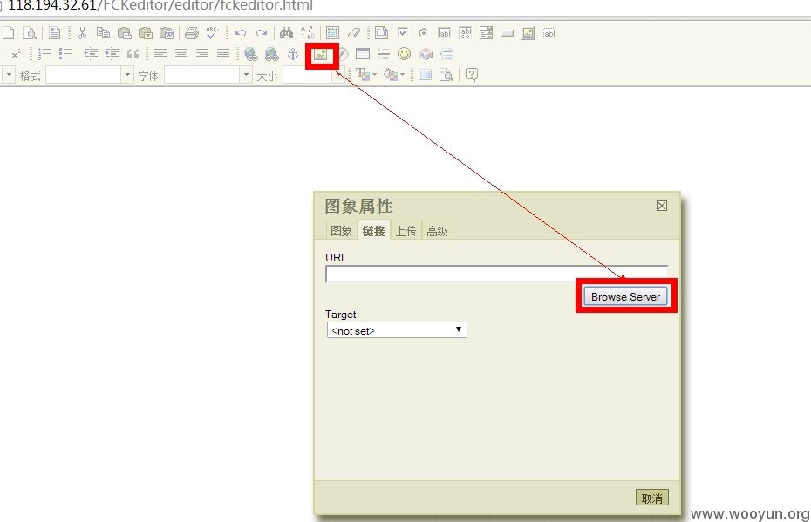Insert a Selection Field form element
Screen dimensions: 811x522
487,33
